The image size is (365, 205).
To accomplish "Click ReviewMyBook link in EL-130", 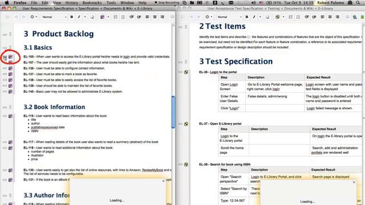I will point(152,170).
